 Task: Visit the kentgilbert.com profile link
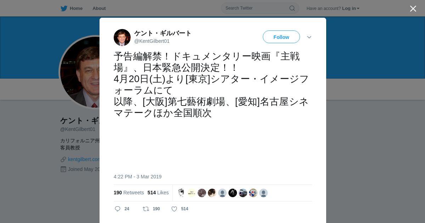84,159
